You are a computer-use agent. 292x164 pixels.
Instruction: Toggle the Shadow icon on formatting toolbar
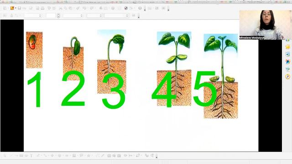pos(134,15)
